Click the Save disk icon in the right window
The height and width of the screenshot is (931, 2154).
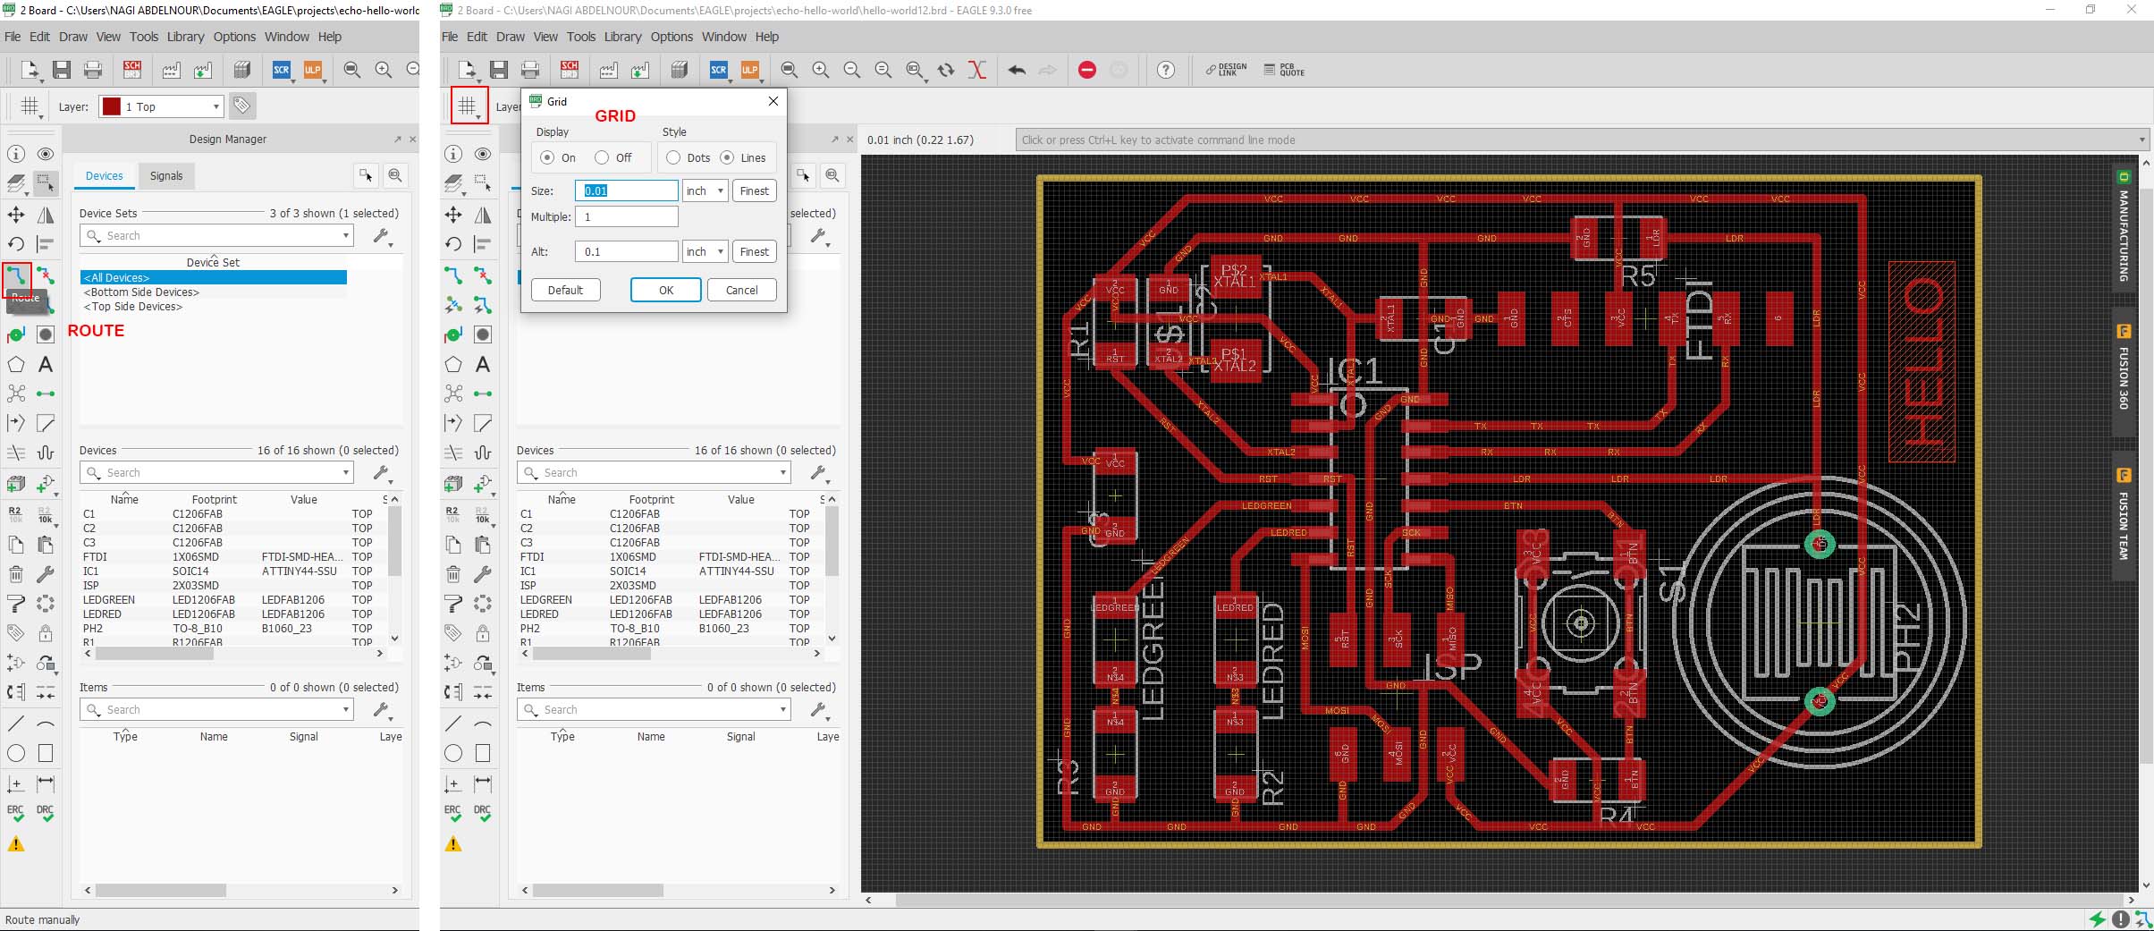click(x=499, y=70)
